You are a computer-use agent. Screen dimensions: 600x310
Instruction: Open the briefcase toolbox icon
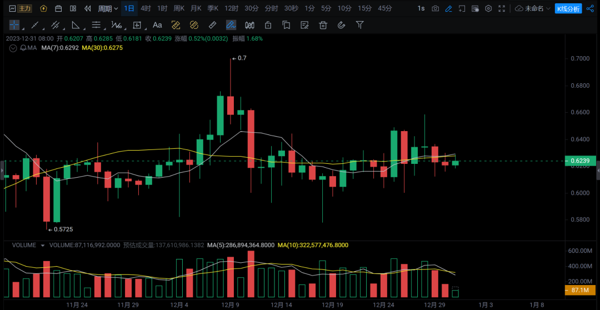tap(58, 8)
